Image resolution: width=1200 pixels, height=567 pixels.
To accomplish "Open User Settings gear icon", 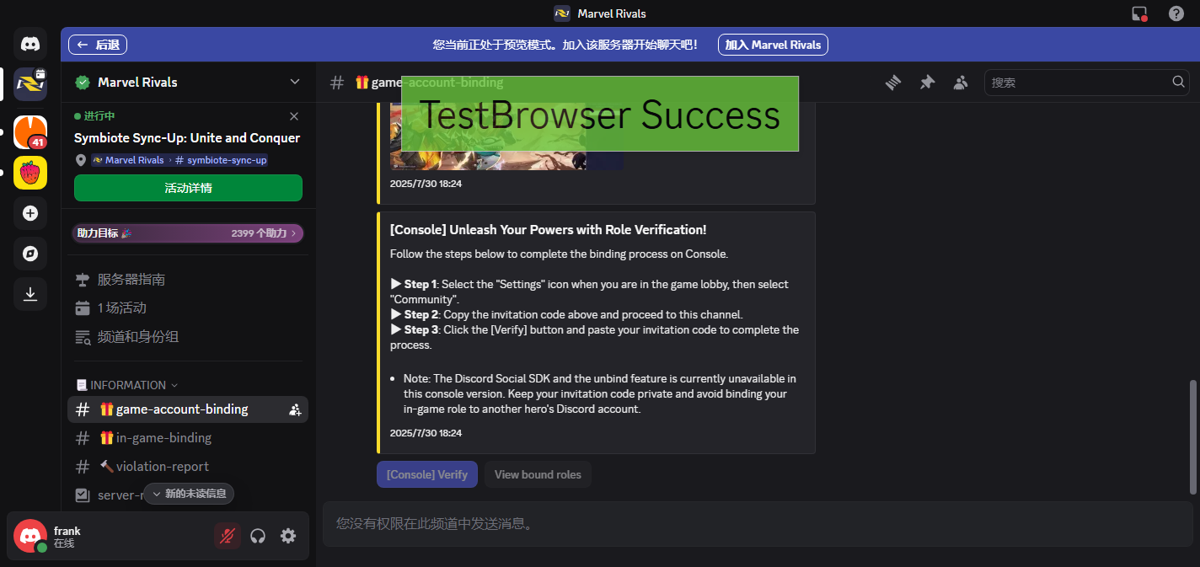I will click(288, 536).
